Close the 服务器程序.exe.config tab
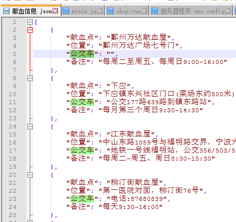This screenshot has height=222, width=236. point(228,11)
